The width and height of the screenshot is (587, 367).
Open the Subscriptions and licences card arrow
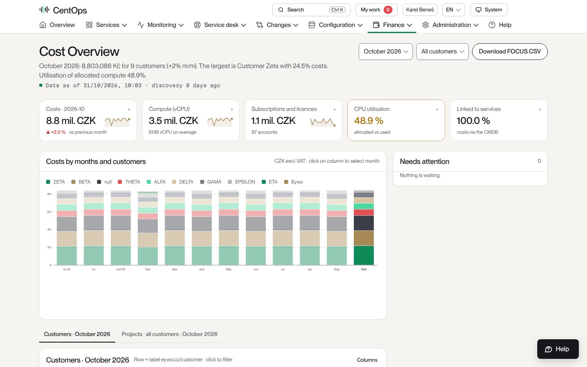tap(335, 109)
